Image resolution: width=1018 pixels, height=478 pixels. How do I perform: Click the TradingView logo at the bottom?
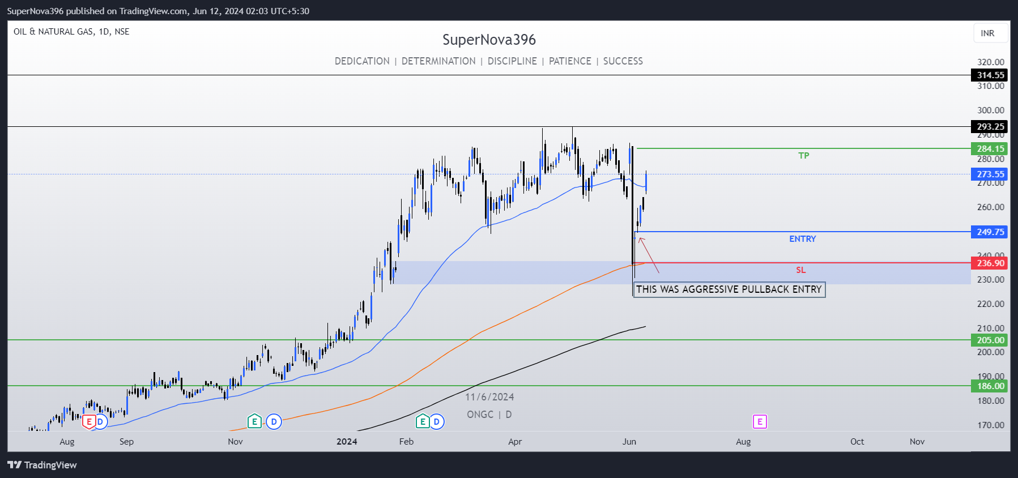(x=42, y=465)
